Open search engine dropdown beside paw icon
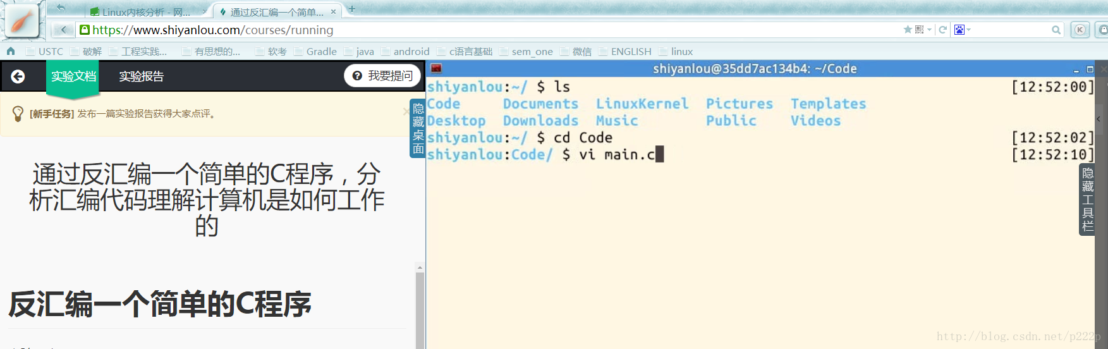This screenshot has height=349, width=1108. [x=968, y=30]
